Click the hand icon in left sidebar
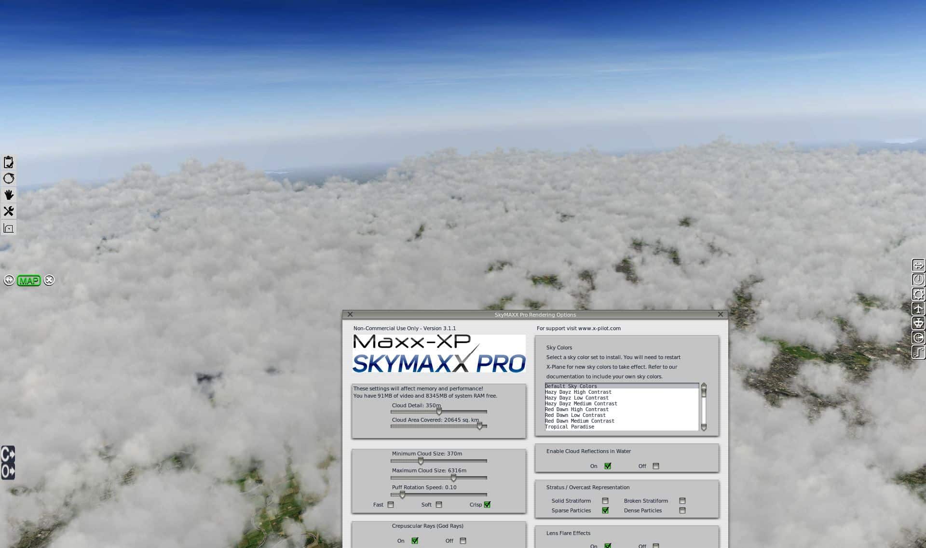926x548 pixels. (x=9, y=195)
